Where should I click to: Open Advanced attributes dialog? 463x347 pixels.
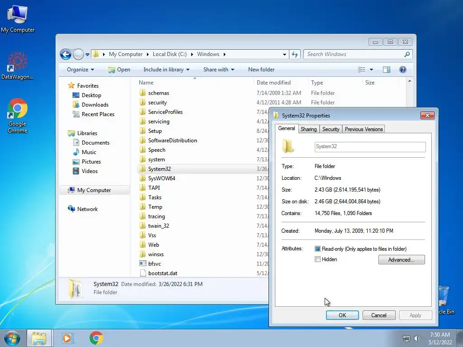(x=402, y=260)
